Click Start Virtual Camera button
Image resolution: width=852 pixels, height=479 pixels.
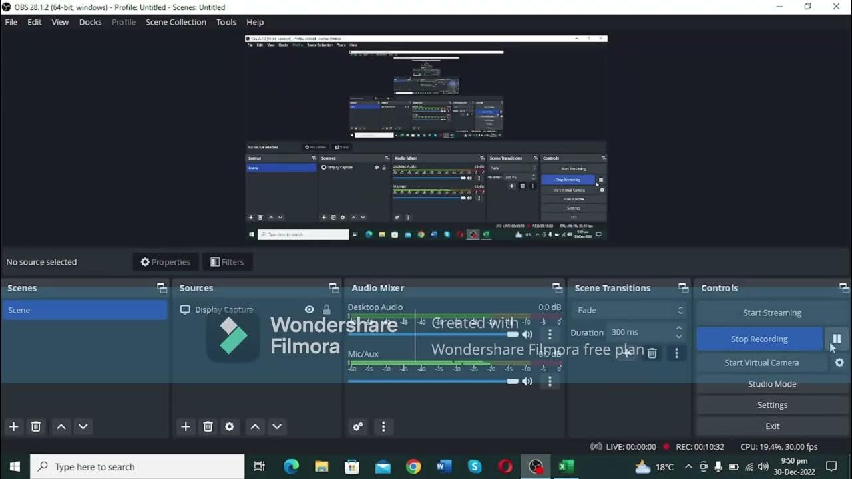(x=761, y=363)
